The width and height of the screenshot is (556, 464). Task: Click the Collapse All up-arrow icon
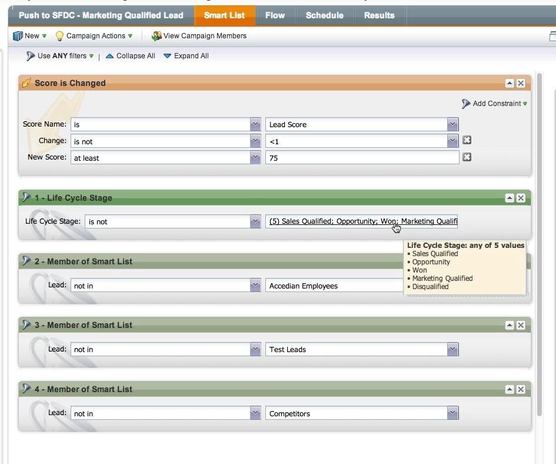coord(109,56)
